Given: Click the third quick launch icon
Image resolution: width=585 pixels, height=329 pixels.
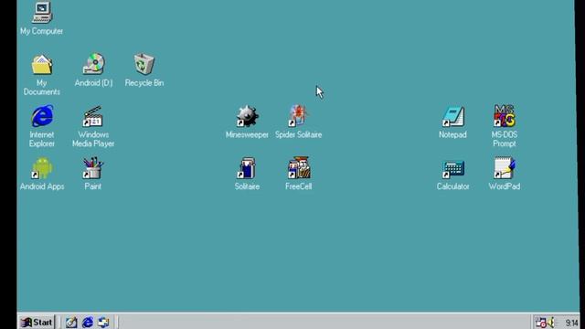Looking at the screenshot, I should coord(103,323).
